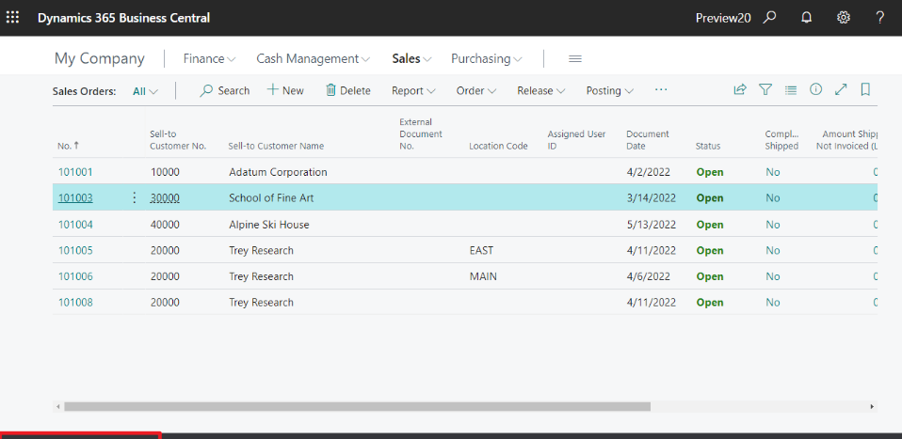
Task: Expand the Finance menu
Action: click(209, 58)
